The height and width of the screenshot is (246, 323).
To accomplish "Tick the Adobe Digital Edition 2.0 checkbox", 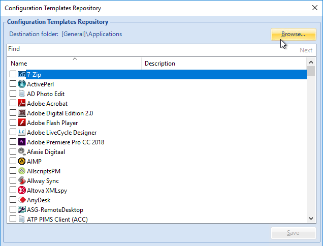I will 13,113.
